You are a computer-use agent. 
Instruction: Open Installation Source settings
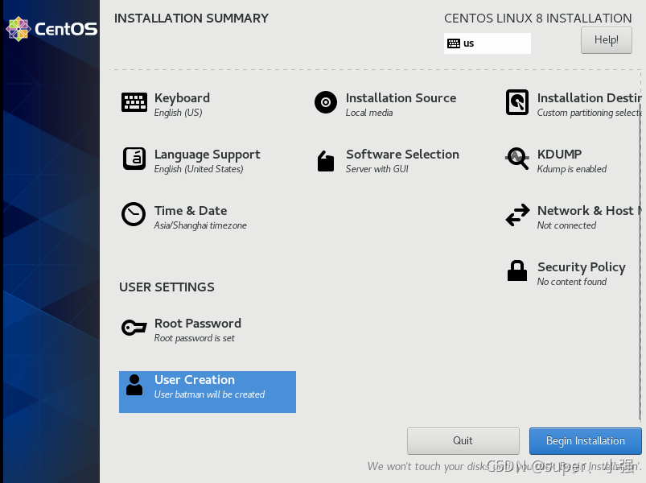tap(401, 98)
